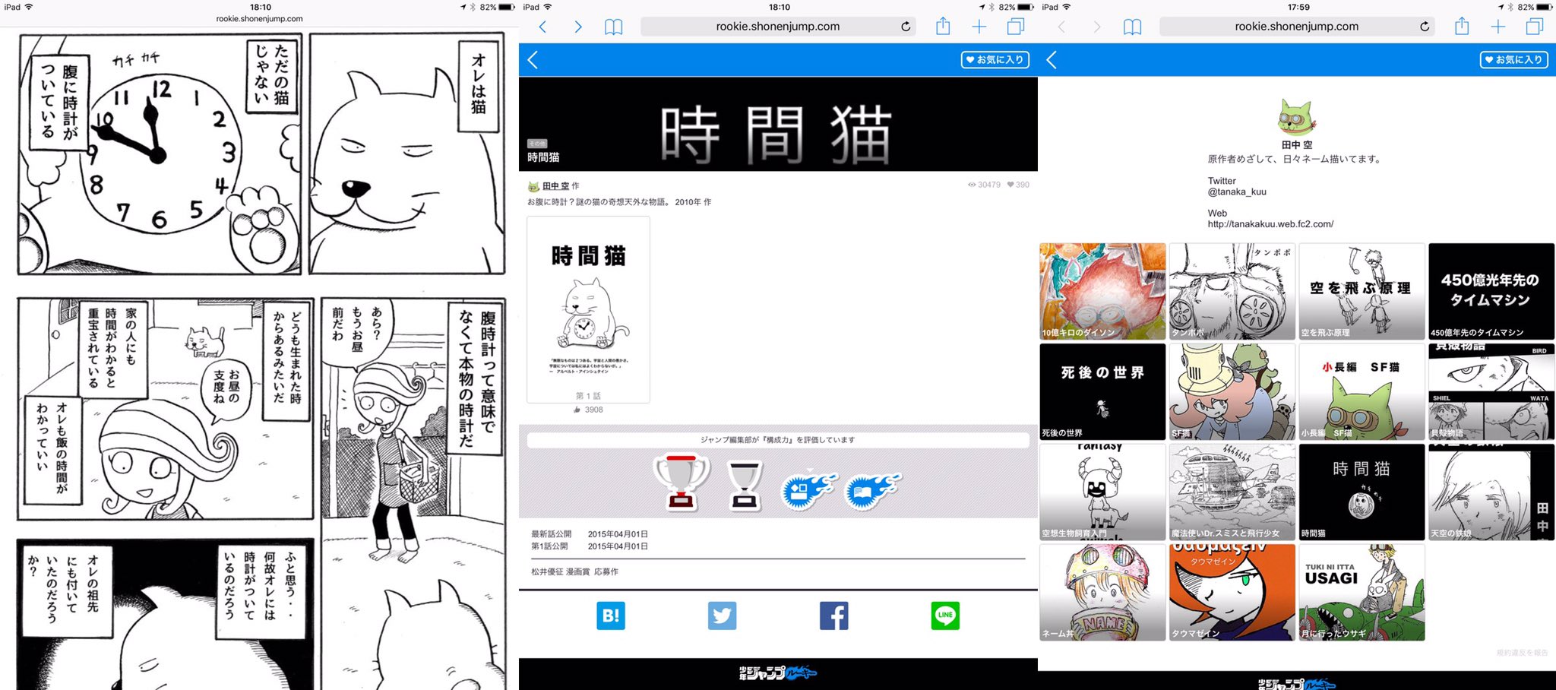Focus address bar in right window
This screenshot has height=690, width=1556.
pyautogui.click(x=1297, y=27)
